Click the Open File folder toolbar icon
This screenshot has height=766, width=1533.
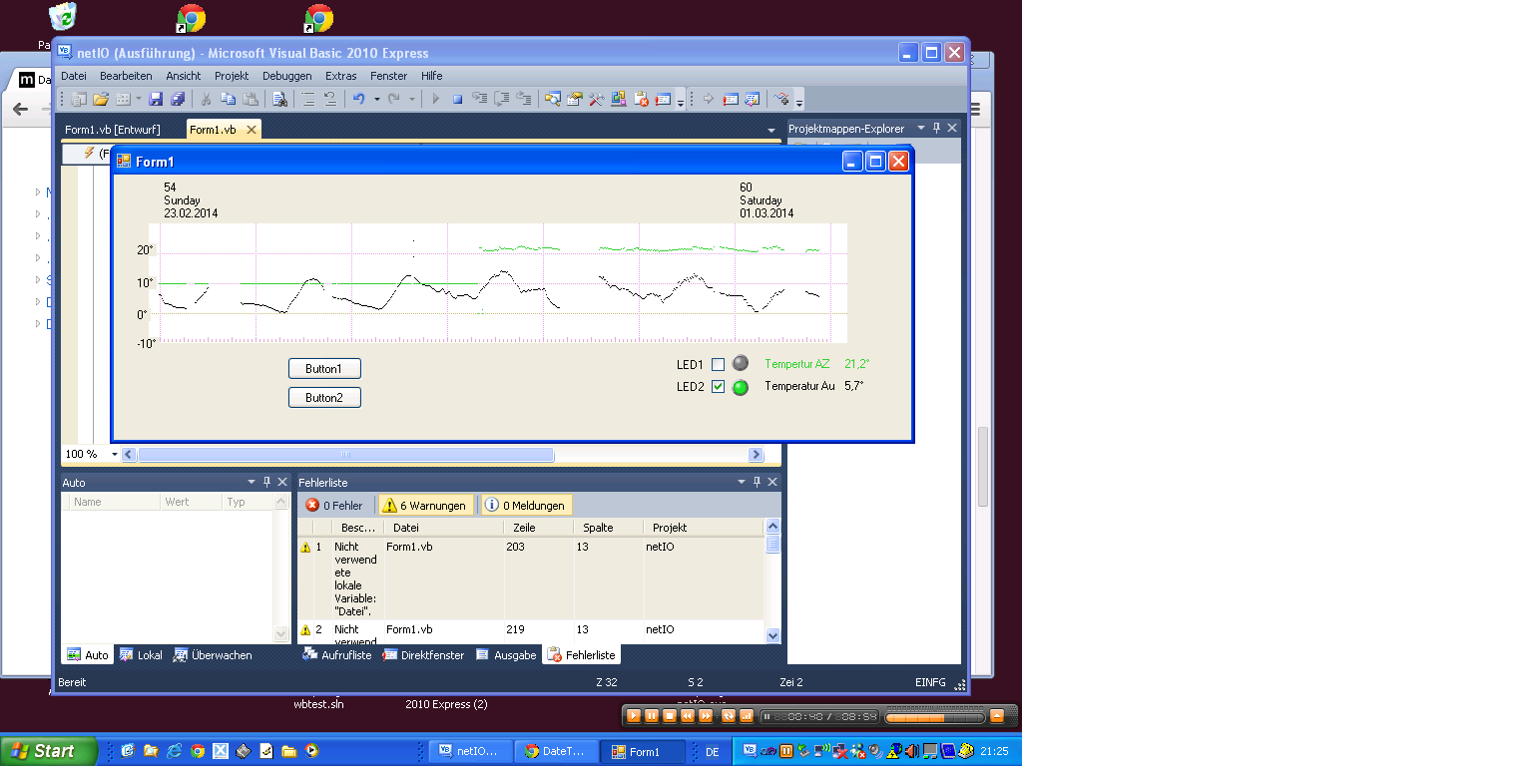[100, 99]
